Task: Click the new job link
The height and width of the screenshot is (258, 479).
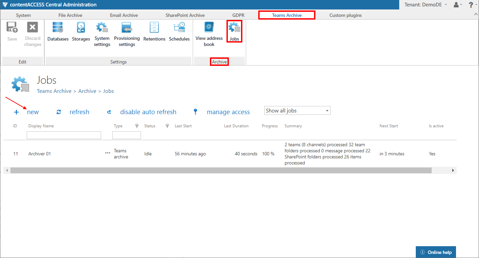Action: [x=33, y=112]
